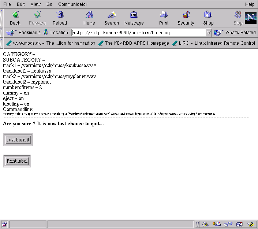Expand the location URL history dropdown
258x229 pixels.
[209, 33]
